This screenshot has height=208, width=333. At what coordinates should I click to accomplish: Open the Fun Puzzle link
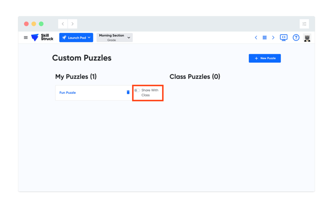point(68,92)
